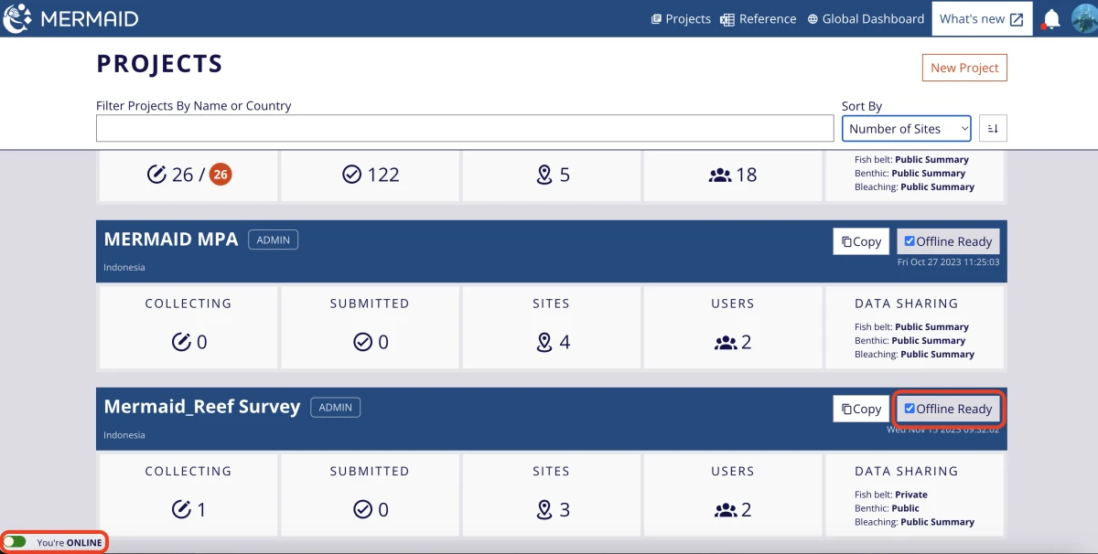Go to the Global Dashboard
Viewport: 1098px width, 554px height.
point(866,18)
